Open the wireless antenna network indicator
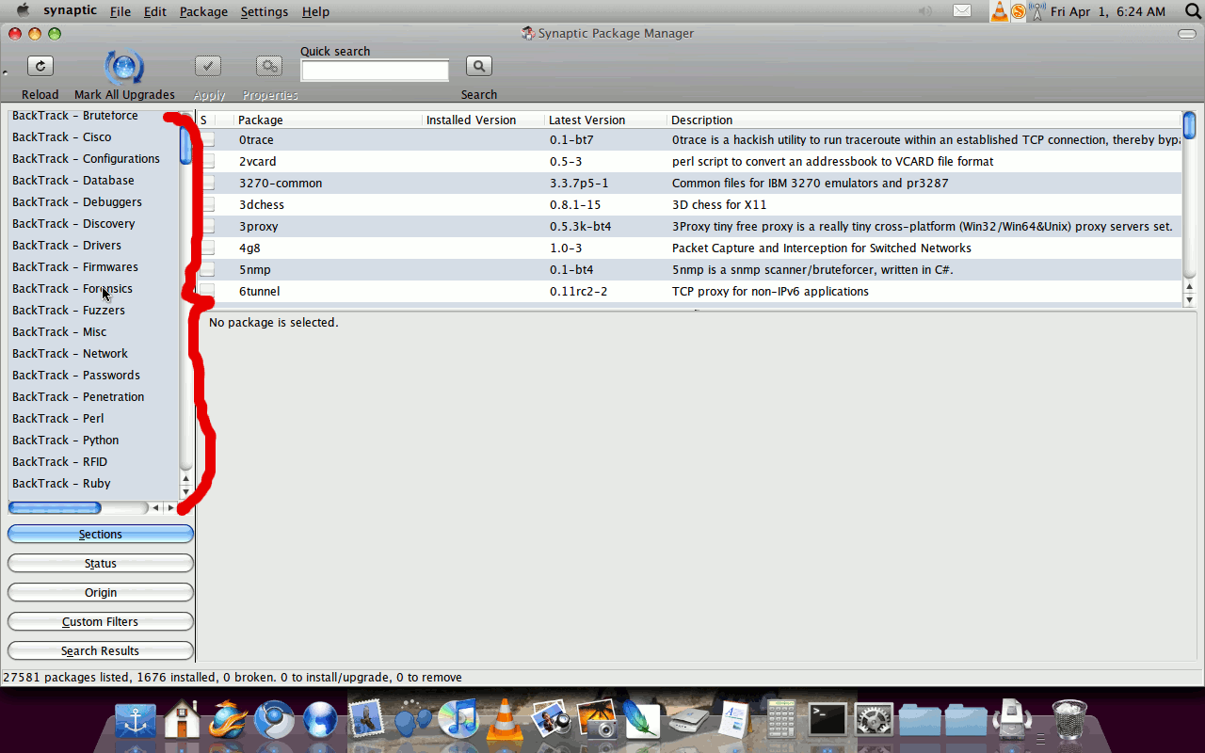This screenshot has height=753, width=1205. point(1037,11)
